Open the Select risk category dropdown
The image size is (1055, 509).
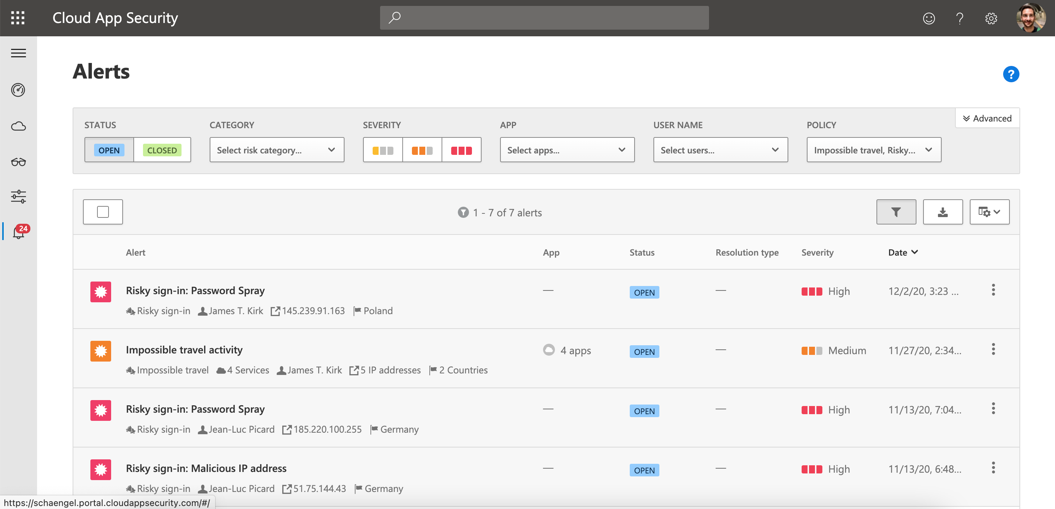pos(276,150)
